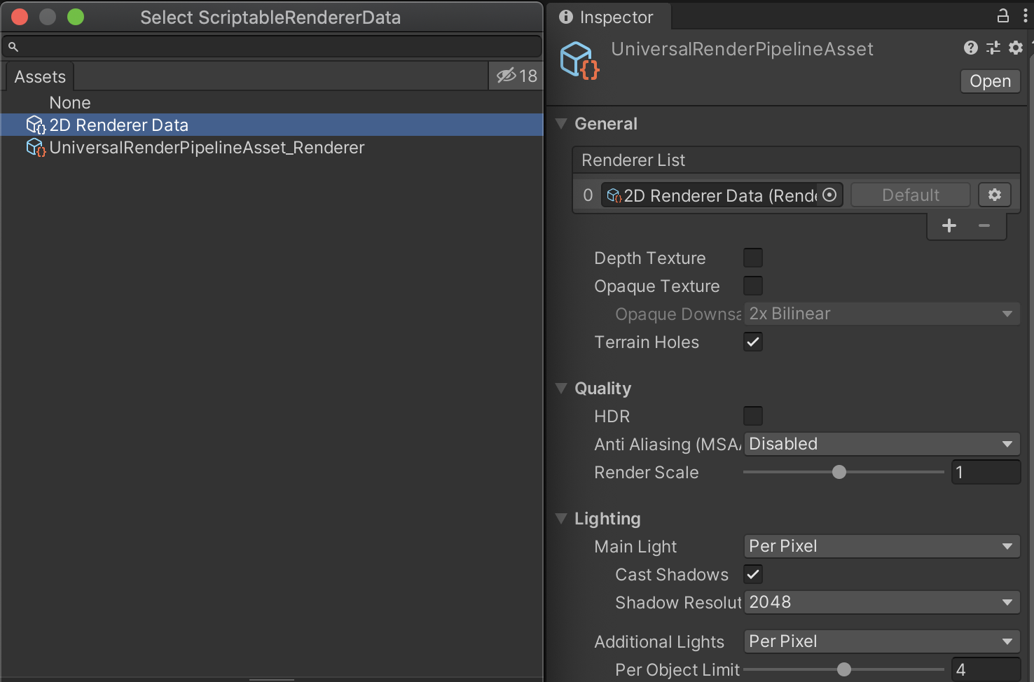Click the Default renderer button

point(911,195)
